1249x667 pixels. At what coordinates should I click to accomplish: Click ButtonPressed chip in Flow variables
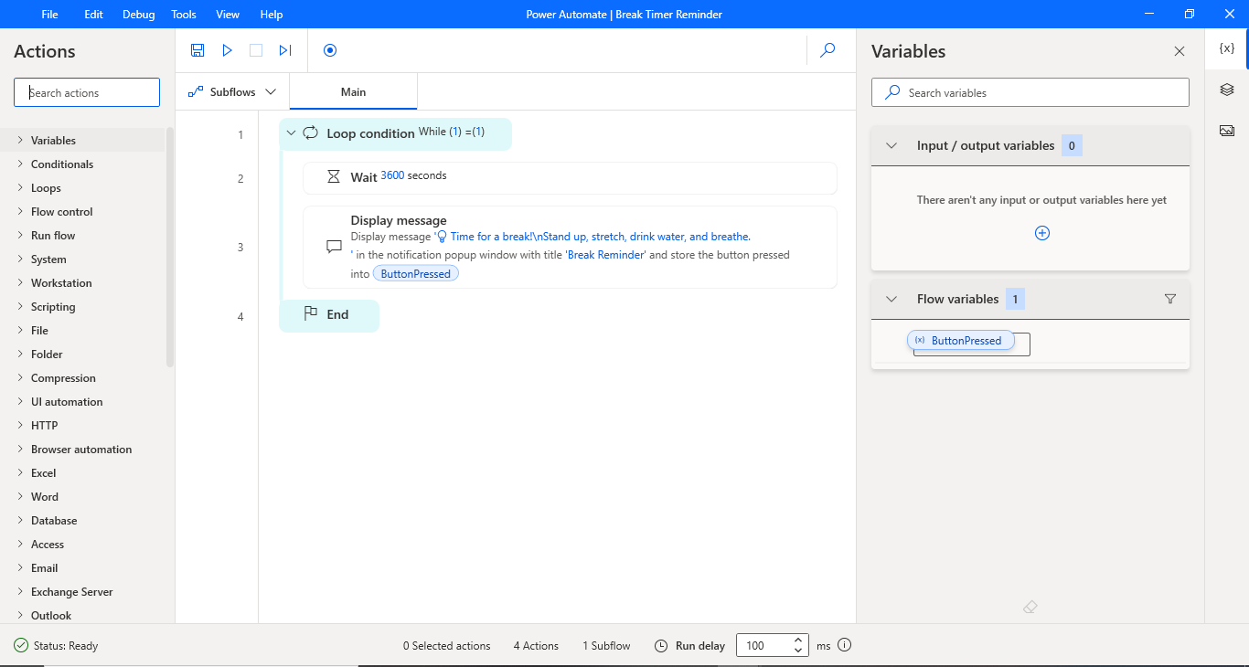(x=960, y=341)
